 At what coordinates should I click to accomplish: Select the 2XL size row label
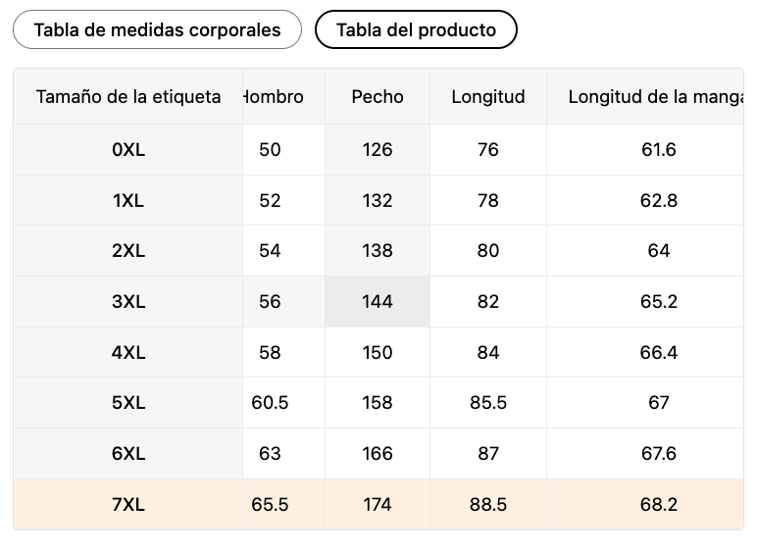coord(128,251)
